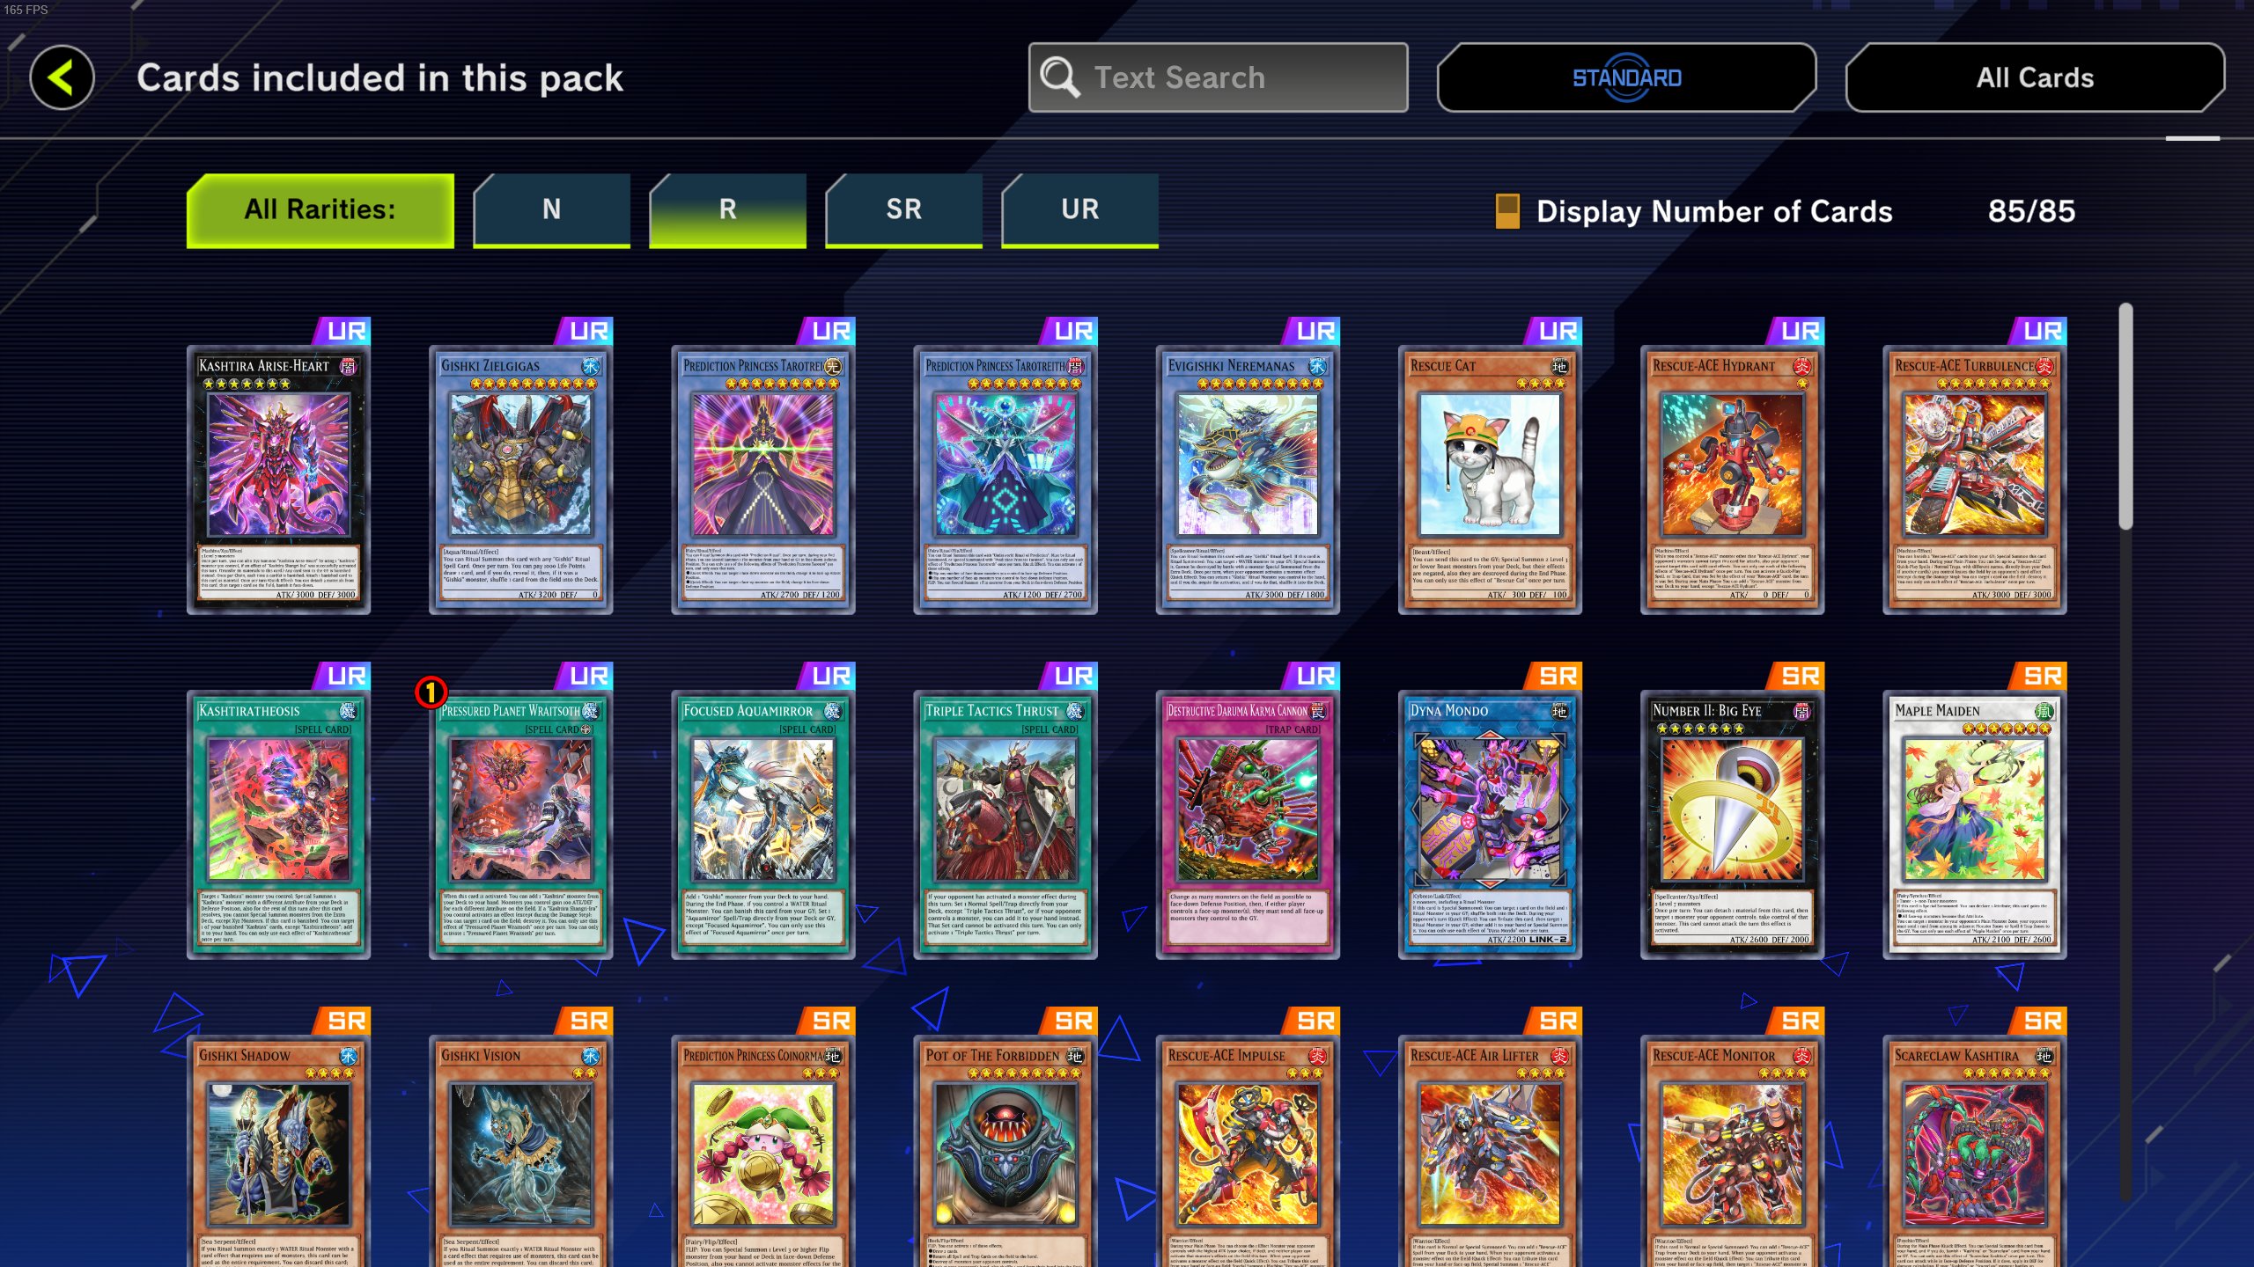Screen dimensions: 2254x1267
Task: Select the All Rarities filter tab
Action: coord(320,210)
